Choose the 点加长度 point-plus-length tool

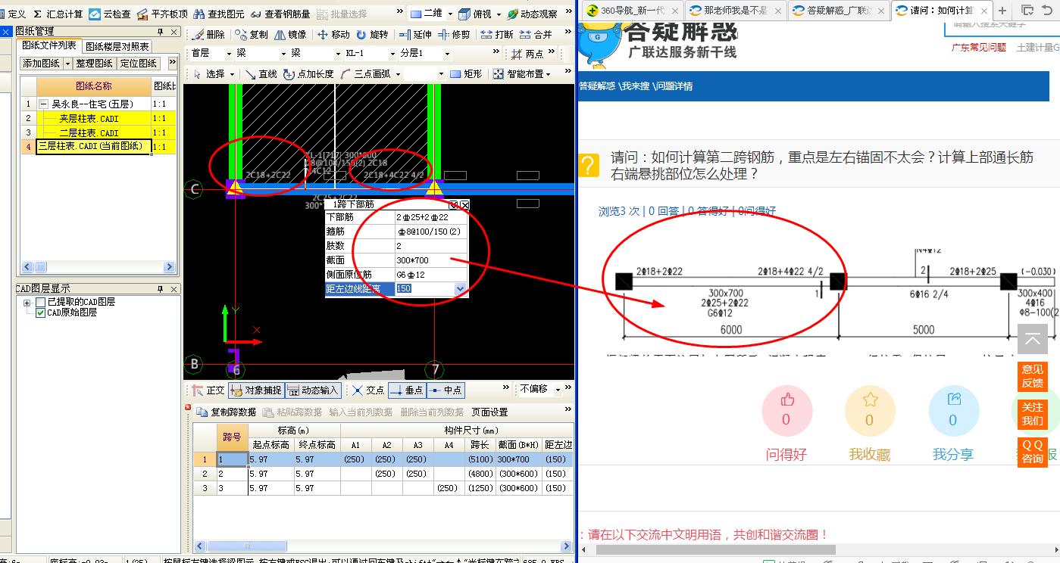coord(308,74)
